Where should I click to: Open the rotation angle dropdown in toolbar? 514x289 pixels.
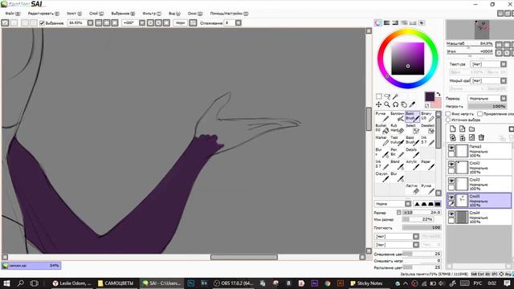pyautogui.click(x=142, y=23)
